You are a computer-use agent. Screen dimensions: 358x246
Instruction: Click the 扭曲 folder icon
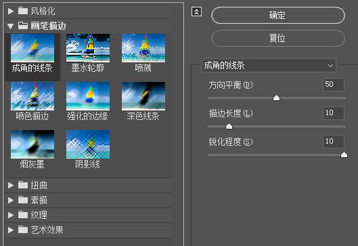[23, 185]
